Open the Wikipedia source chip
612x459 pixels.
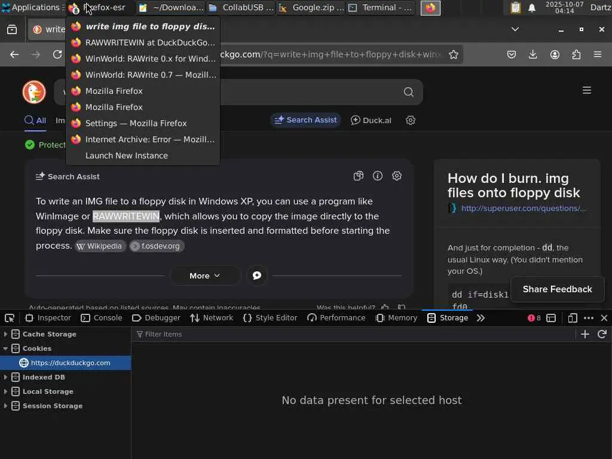[100, 246]
